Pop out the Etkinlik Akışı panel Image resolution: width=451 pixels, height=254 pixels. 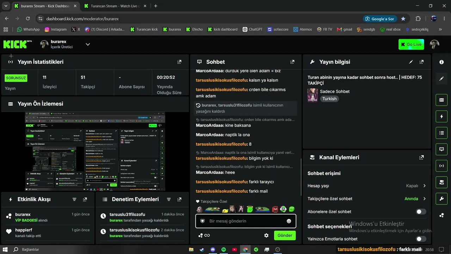85,199
